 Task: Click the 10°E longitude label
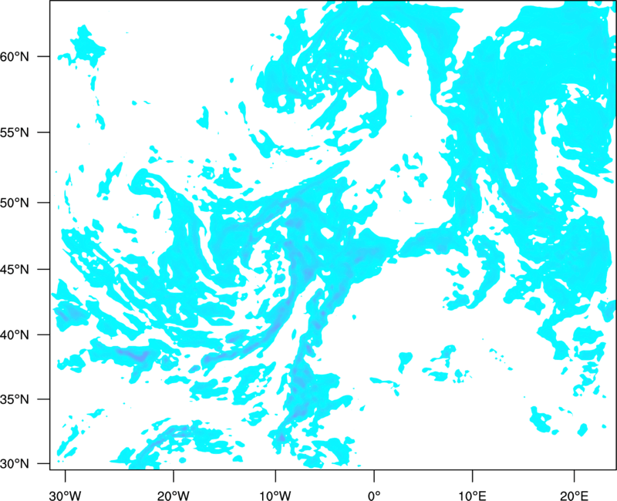472,496
